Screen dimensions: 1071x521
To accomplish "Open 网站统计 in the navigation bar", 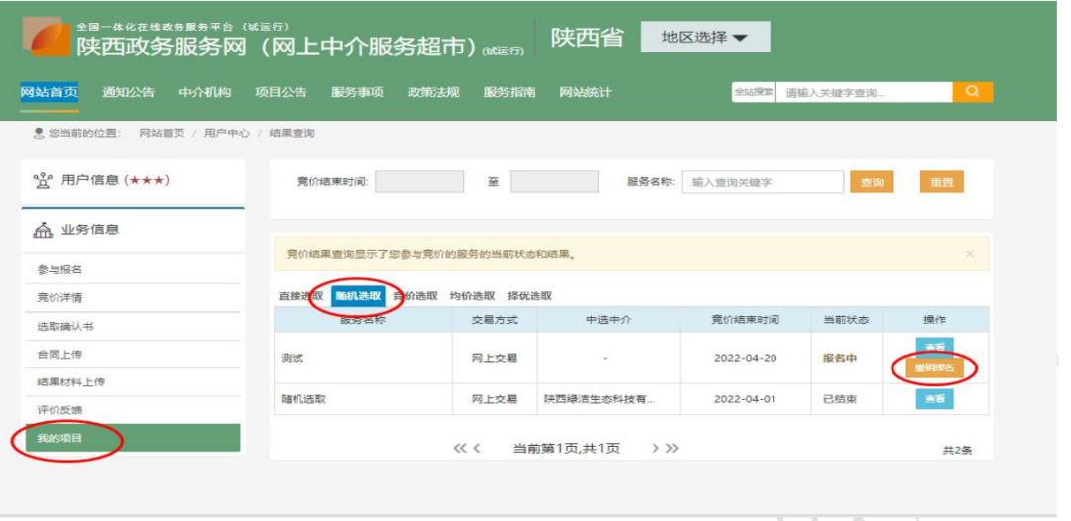I will pos(586,93).
